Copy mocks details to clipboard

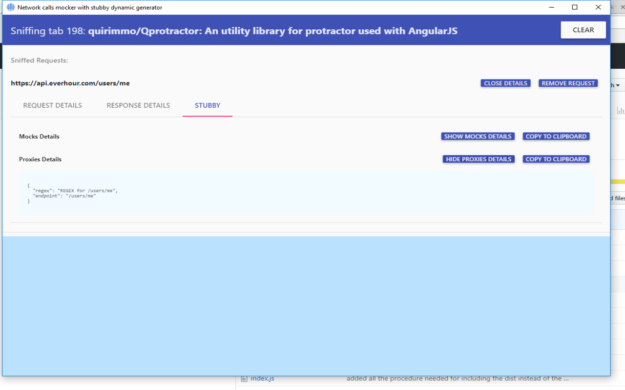[556, 136]
